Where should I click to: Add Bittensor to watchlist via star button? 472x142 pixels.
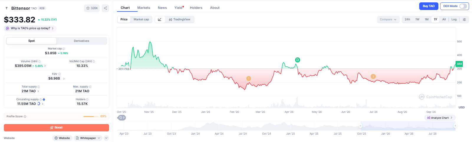[x=92, y=8]
